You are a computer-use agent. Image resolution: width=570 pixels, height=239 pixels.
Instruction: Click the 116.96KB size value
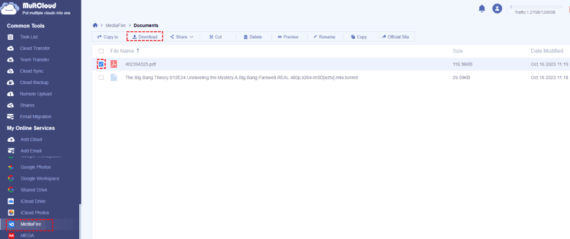point(462,64)
